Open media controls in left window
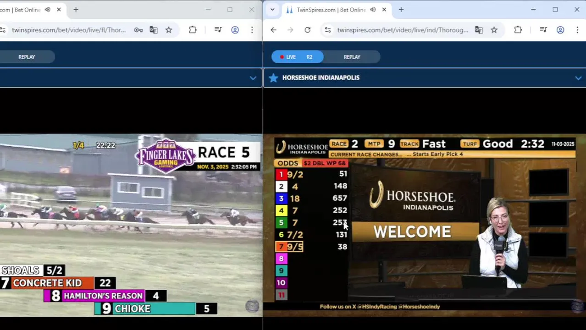 [x=218, y=30]
